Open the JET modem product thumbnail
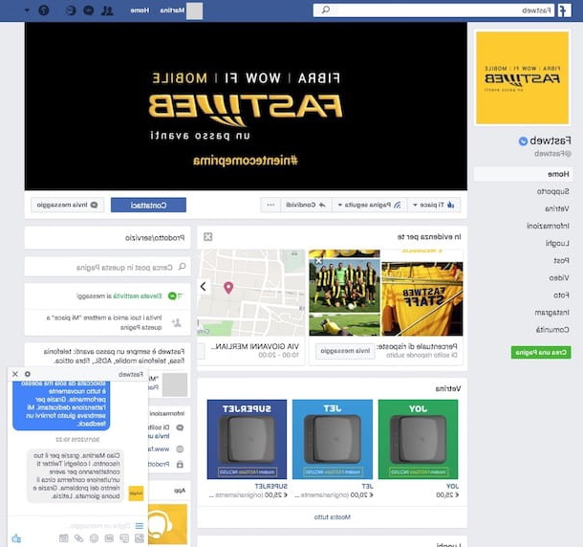This screenshot has width=583, height=547. (333, 439)
